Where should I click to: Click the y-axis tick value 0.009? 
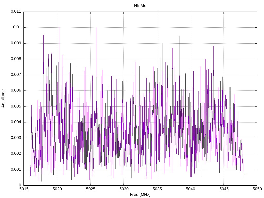[16, 43]
